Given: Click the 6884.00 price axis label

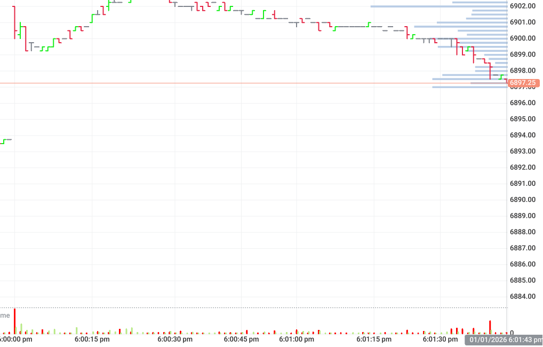Looking at the screenshot, I should [x=523, y=296].
